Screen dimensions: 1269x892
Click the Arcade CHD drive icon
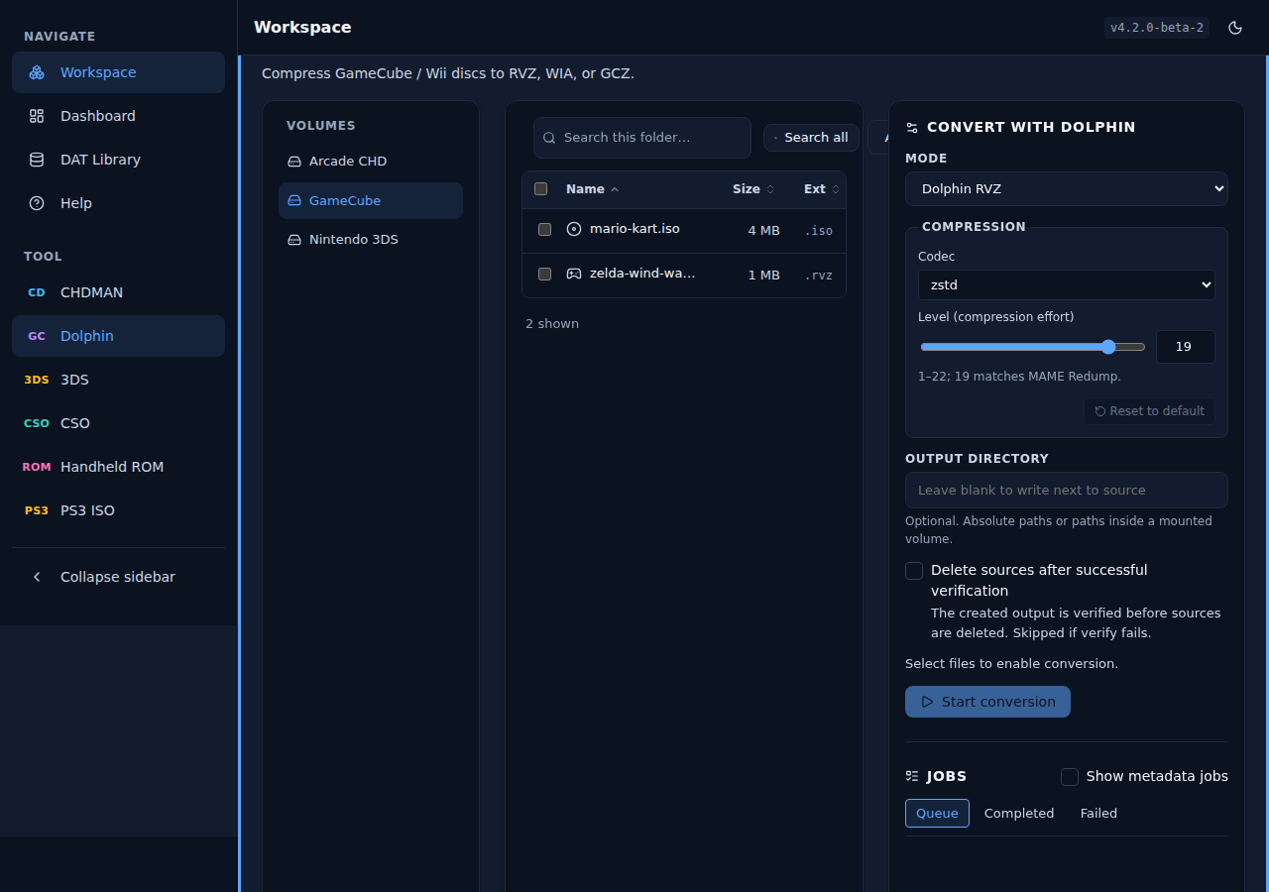[294, 162]
